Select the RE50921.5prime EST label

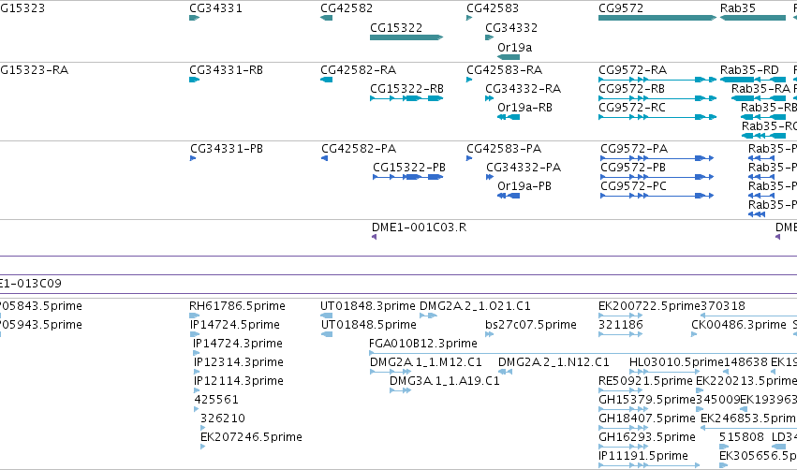click(x=646, y=382)
